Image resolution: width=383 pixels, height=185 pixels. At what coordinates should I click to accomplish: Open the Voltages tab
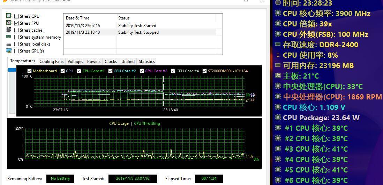click(75, 62)
